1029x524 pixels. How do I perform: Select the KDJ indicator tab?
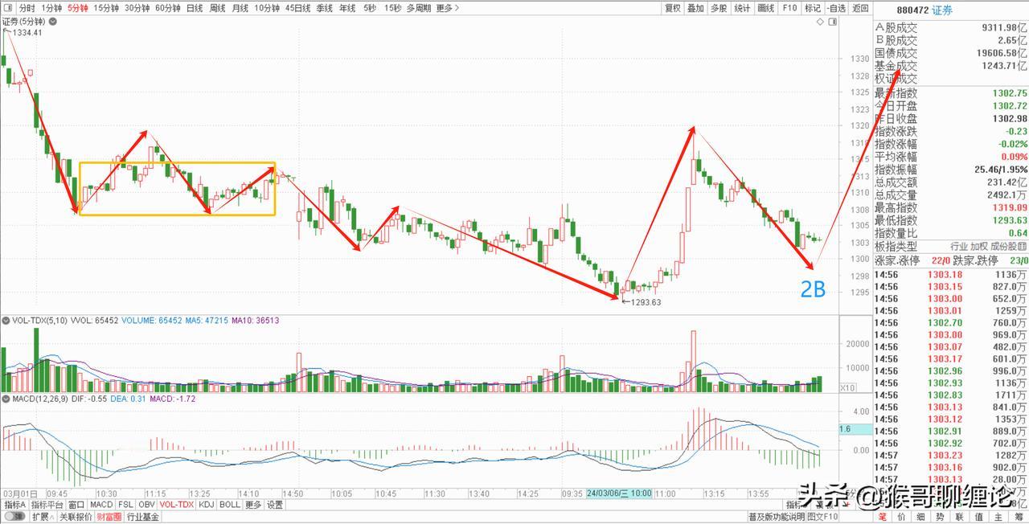(207, 505)
